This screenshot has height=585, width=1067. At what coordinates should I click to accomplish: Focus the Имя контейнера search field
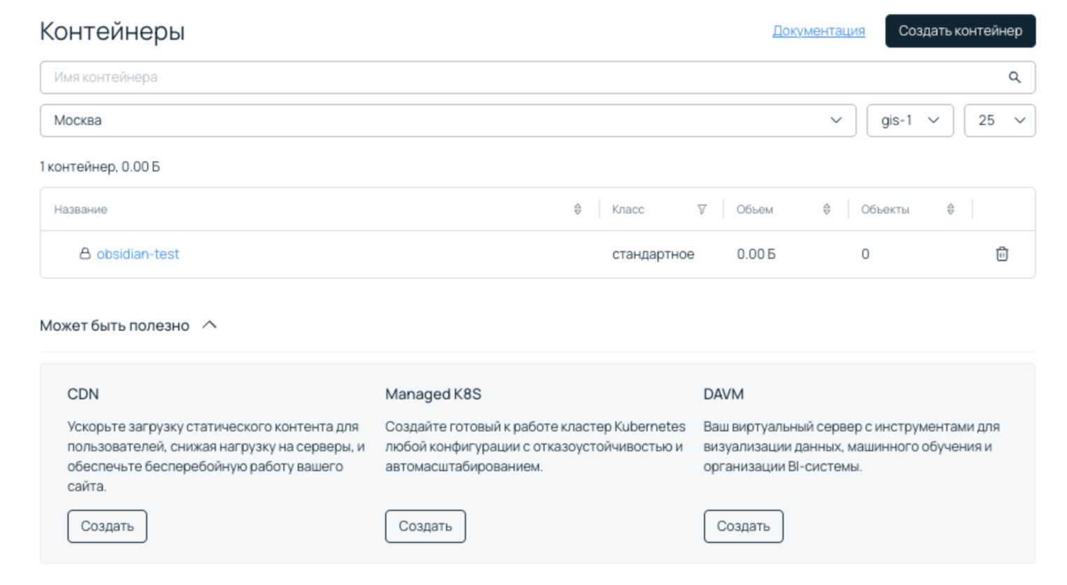coord(518,78)
